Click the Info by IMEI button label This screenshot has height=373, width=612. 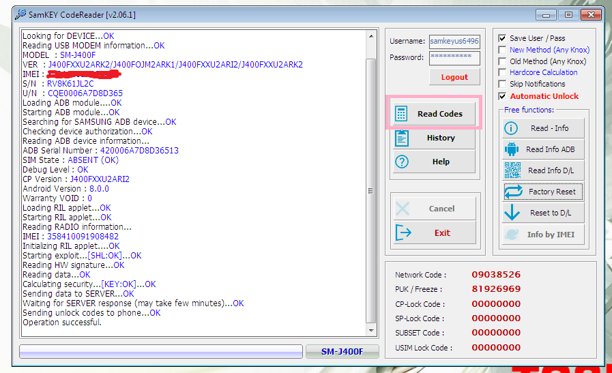click(551, 234)
